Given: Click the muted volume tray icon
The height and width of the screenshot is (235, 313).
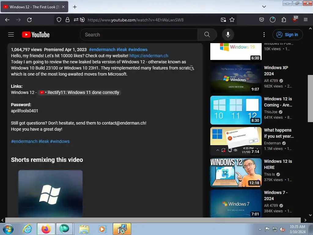Looking at the screenshot, I should (x=282, y=229).
